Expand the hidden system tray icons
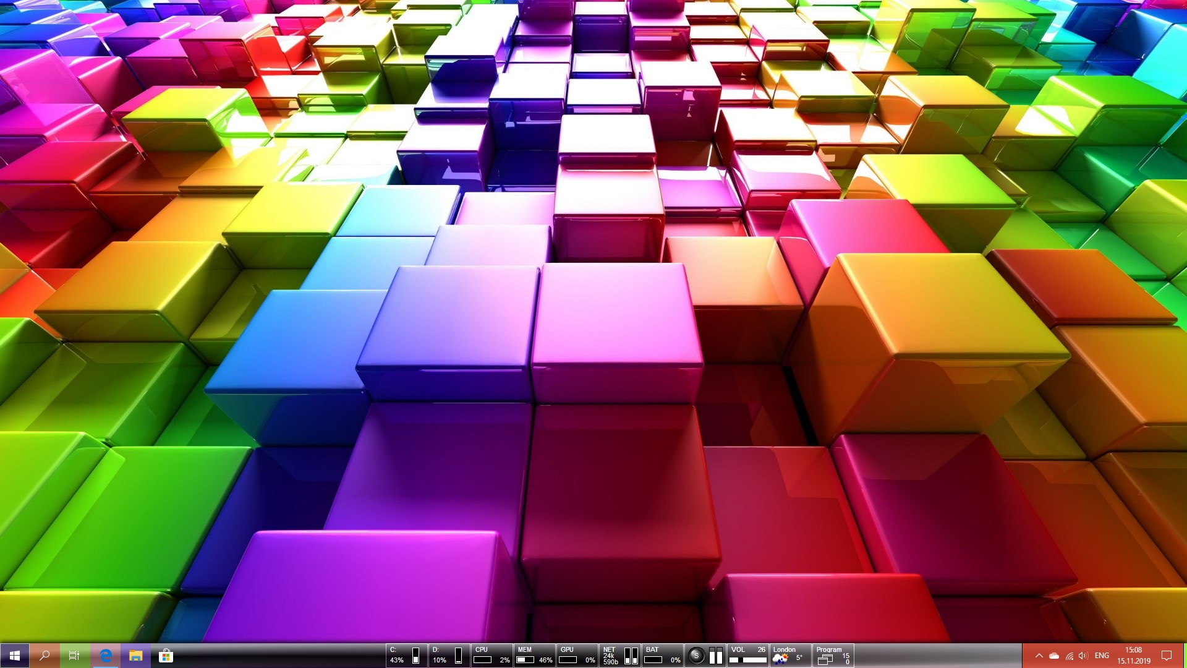This screenshot has width=1187, height=668. 1039,656
